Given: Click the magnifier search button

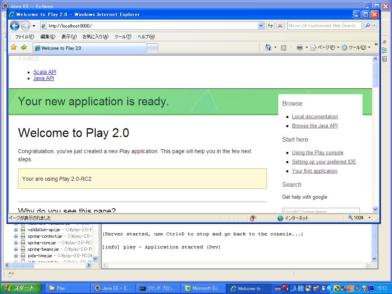Looking at the screenshot, I should pos(368,26).
